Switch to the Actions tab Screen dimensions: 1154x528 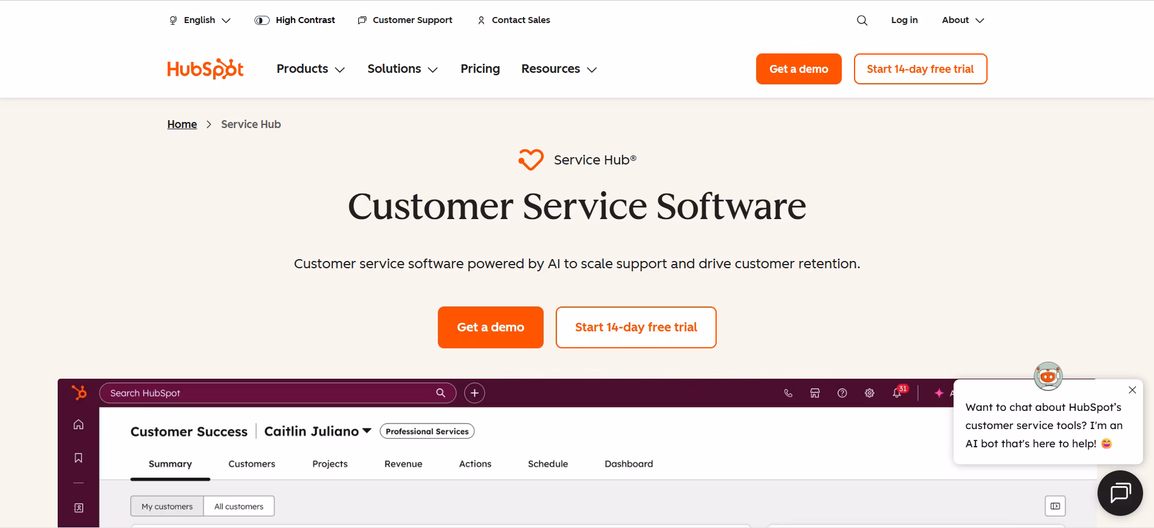[x=475, y=464]
